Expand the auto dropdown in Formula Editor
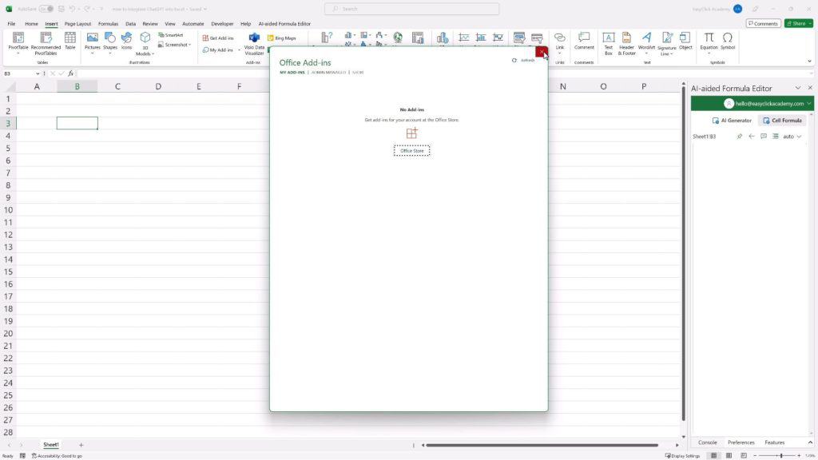Screen dimensions: 818x460 792,136
